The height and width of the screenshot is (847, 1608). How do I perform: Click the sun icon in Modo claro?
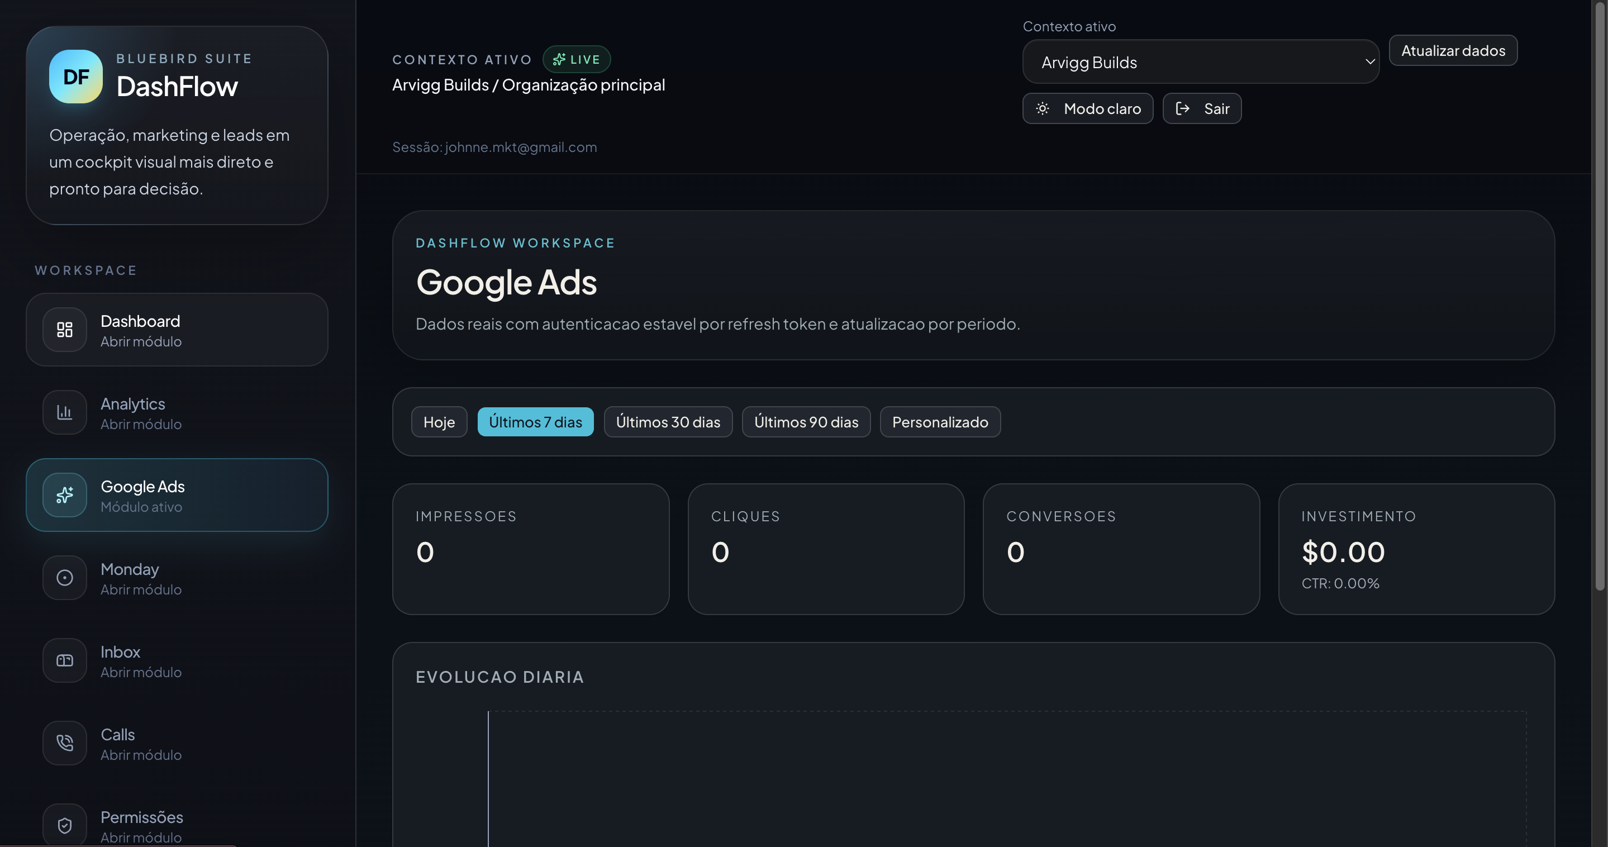point(1043,108)
